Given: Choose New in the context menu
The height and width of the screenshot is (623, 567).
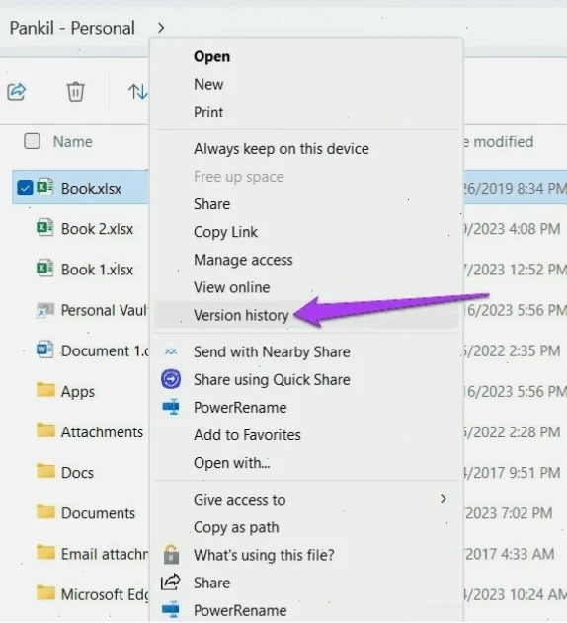Looking at the screenshot, I should [x=208, y=84].
